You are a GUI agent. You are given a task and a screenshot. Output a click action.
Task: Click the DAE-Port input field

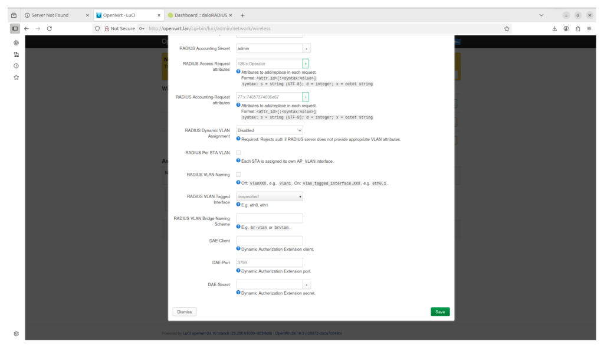tap(270, 262)
